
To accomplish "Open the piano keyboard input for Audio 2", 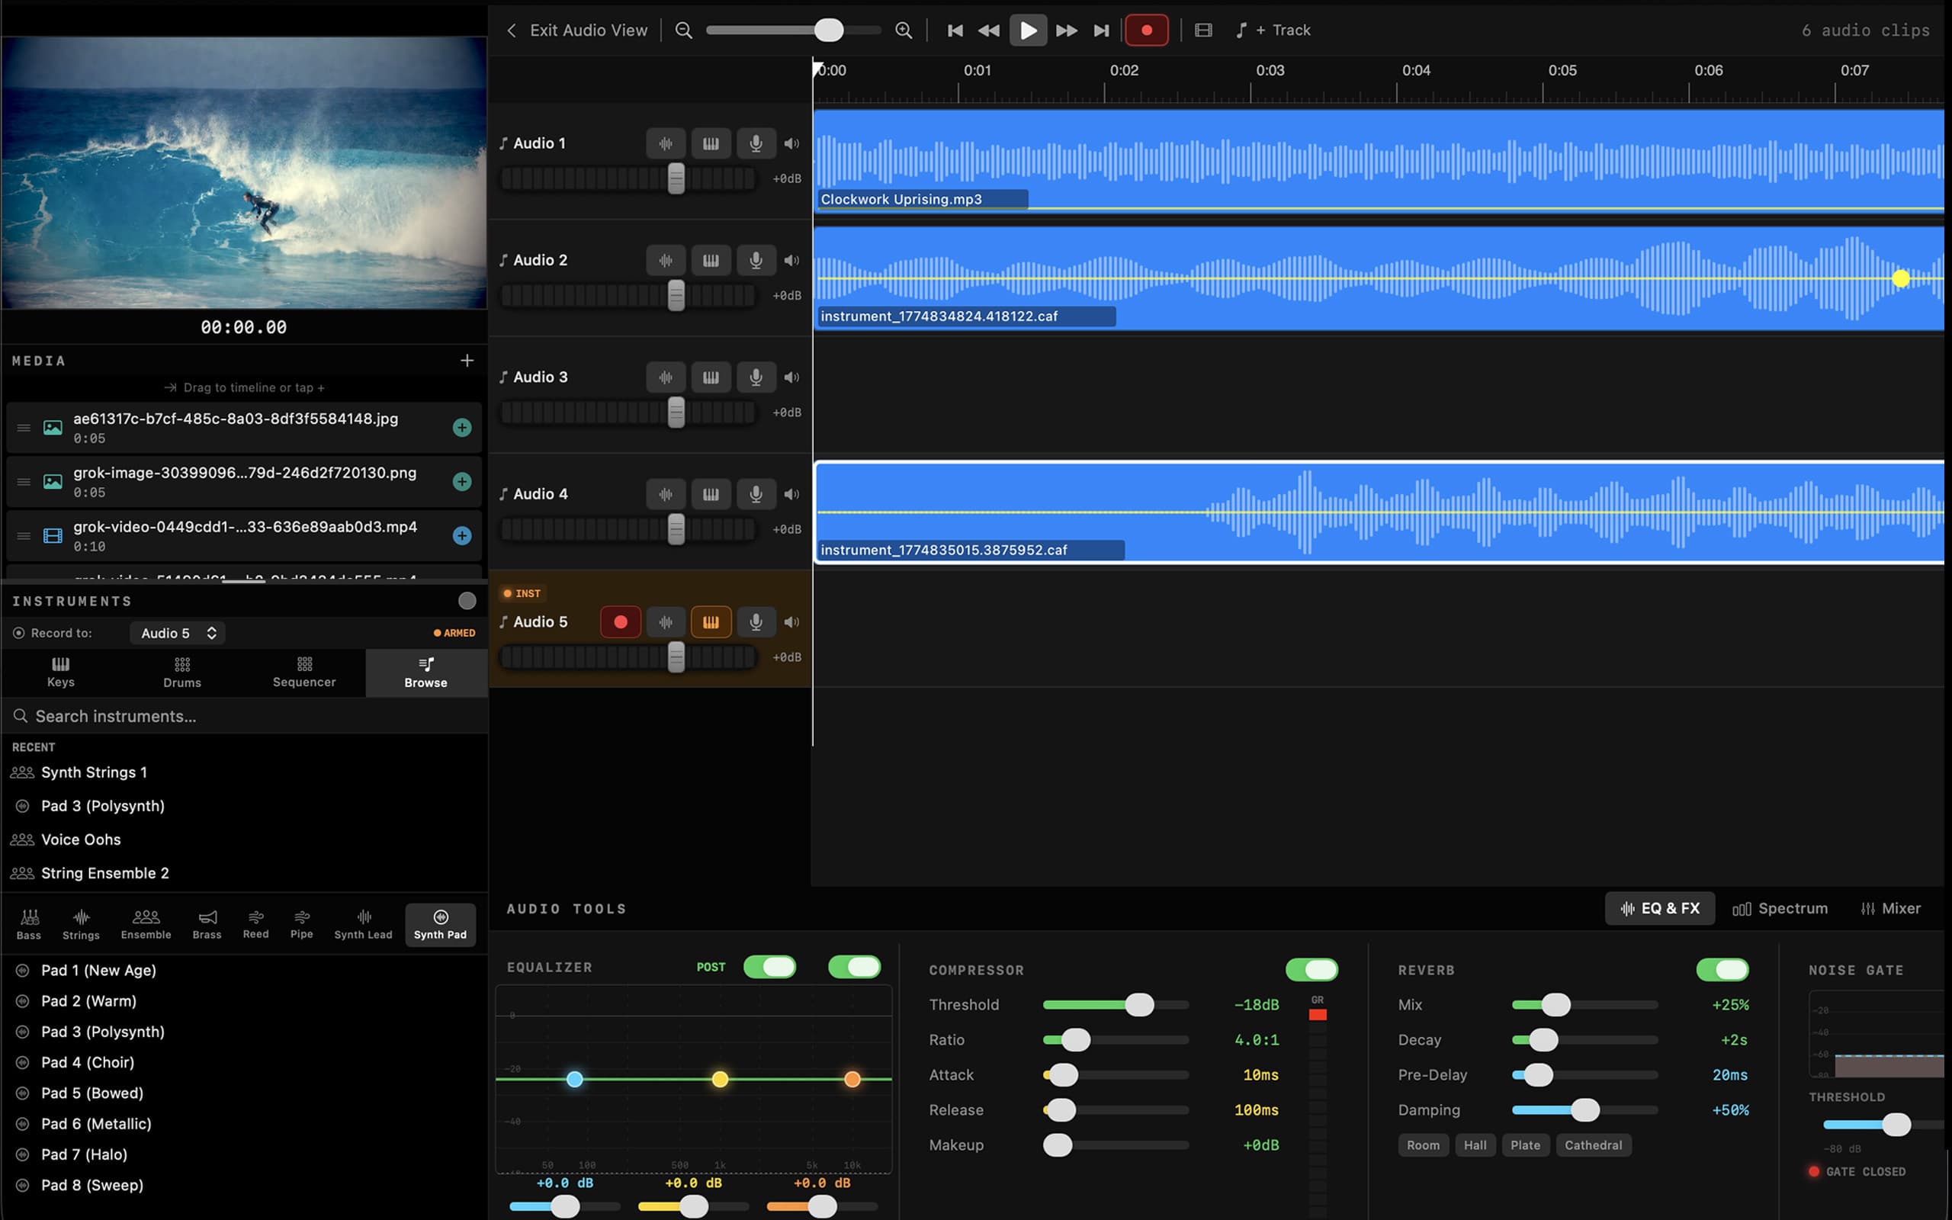I will point(711,260).
